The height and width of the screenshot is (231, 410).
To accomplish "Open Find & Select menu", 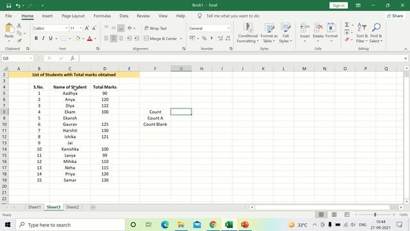I will (x=376, y=33).
